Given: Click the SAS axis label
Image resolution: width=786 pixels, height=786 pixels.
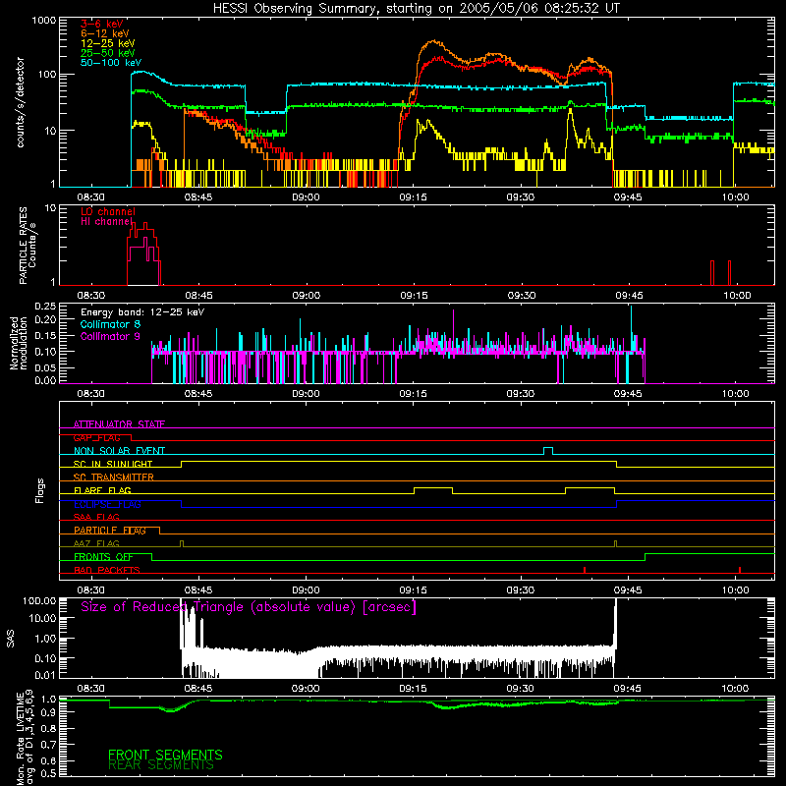Looking at the screenshot, I should (x=10, y=639).
